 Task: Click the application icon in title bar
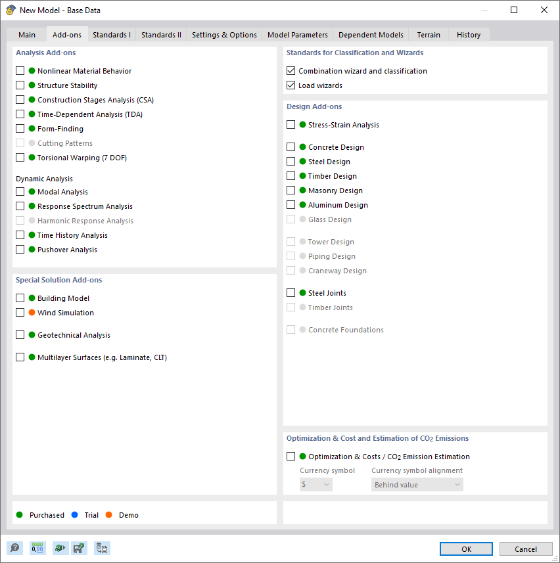(x=11, y=10)
